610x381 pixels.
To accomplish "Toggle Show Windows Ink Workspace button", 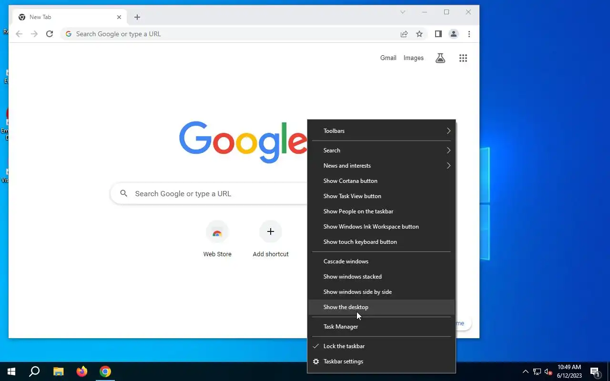I will tap(381, 227).
